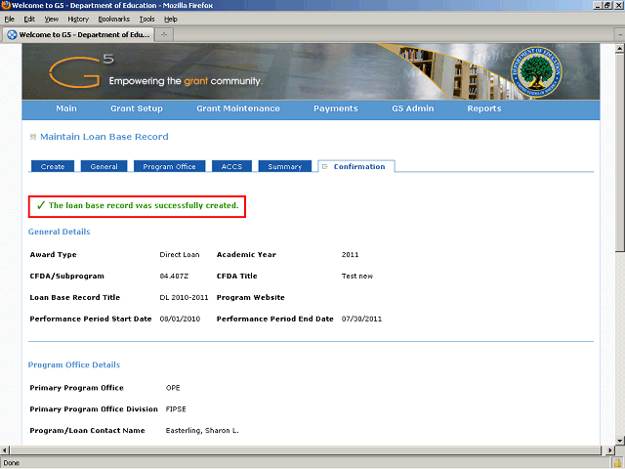Click the DL 2010-2011 record title value

click(184, 297)
